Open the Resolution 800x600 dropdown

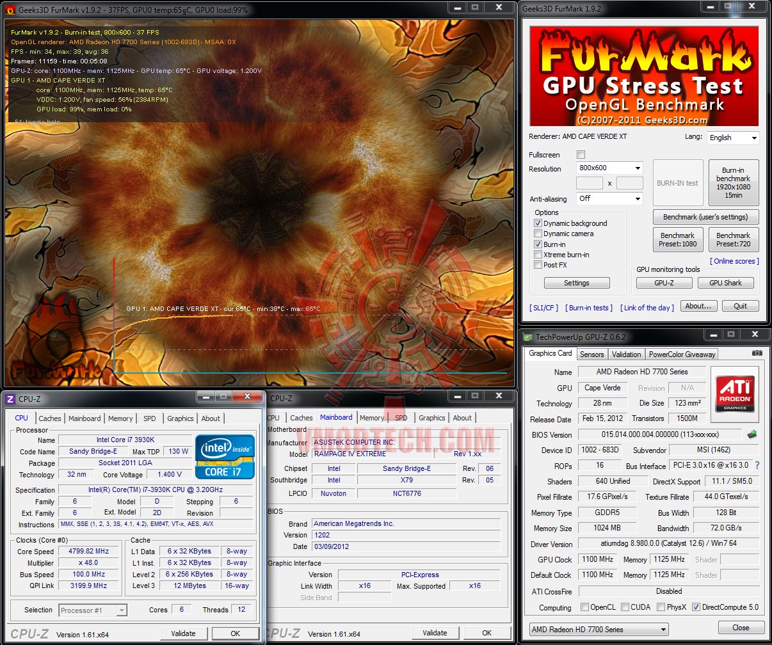point(609,168)
